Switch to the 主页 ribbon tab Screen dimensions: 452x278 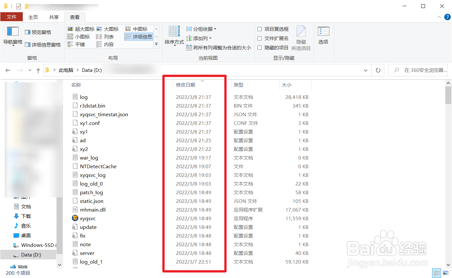33,17
